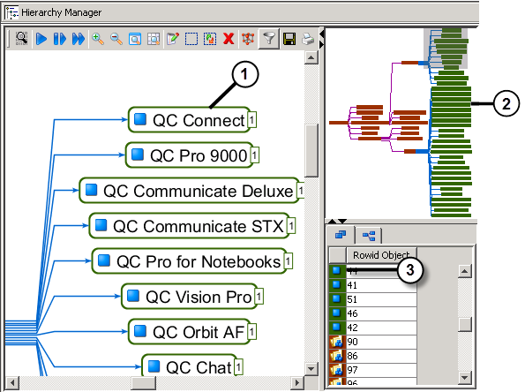Select row 97 in the Rowid table
Image resolution: width=525 pixels, height=392 pixels.
coord(372,370)
